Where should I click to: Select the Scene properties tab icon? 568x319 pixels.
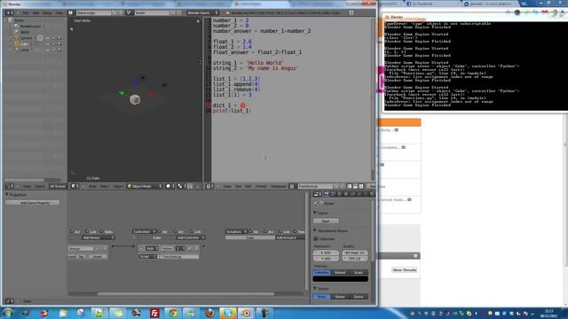click(x=333, y=194)
